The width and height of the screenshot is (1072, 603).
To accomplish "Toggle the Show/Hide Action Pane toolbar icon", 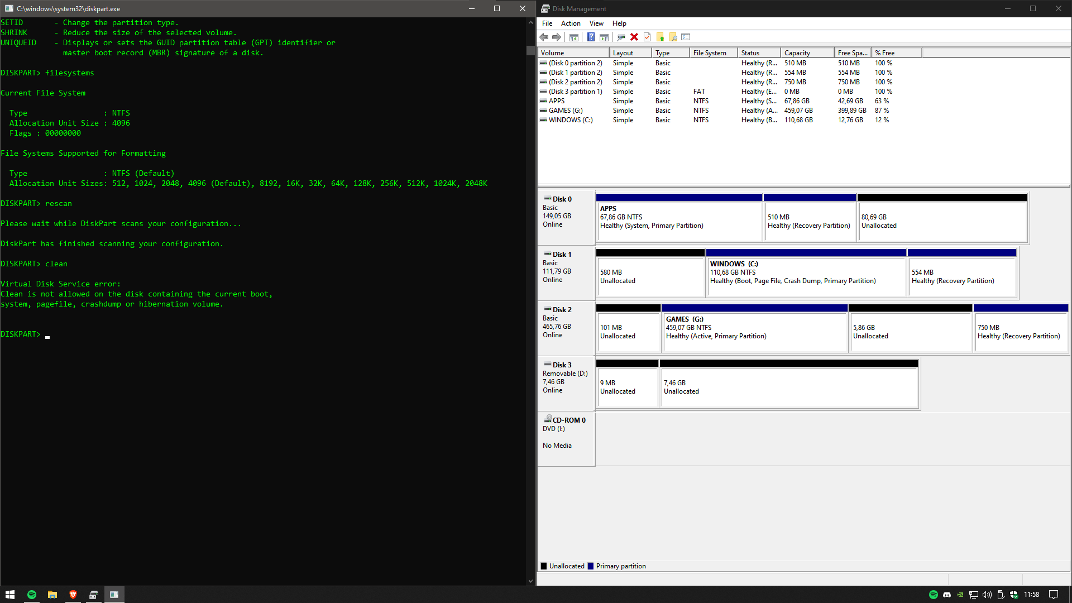I will tap(604, 37).
